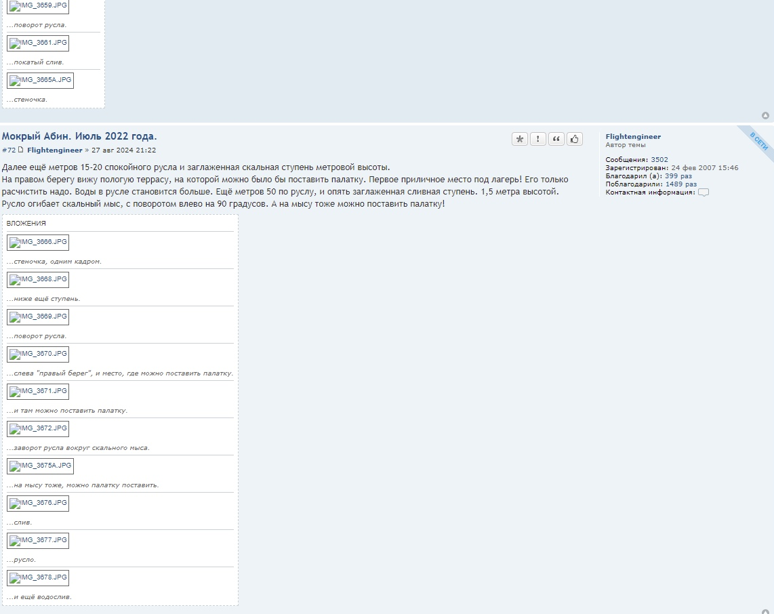Open attachment thumbnail IMG_3678.JPG

click(38, 578)
